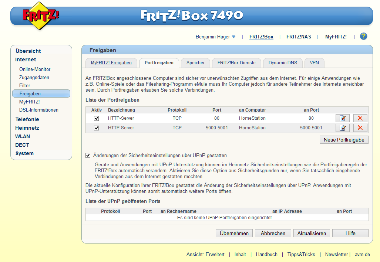The height and width of the screenshot is (262, 380).
Task: Open FRITZ!Box top navigation link
Action: point(261,37)
